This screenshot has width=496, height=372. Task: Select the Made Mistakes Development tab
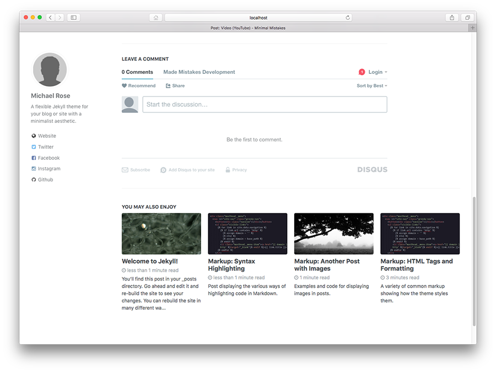pyautogui.click(x=198, y=72)
